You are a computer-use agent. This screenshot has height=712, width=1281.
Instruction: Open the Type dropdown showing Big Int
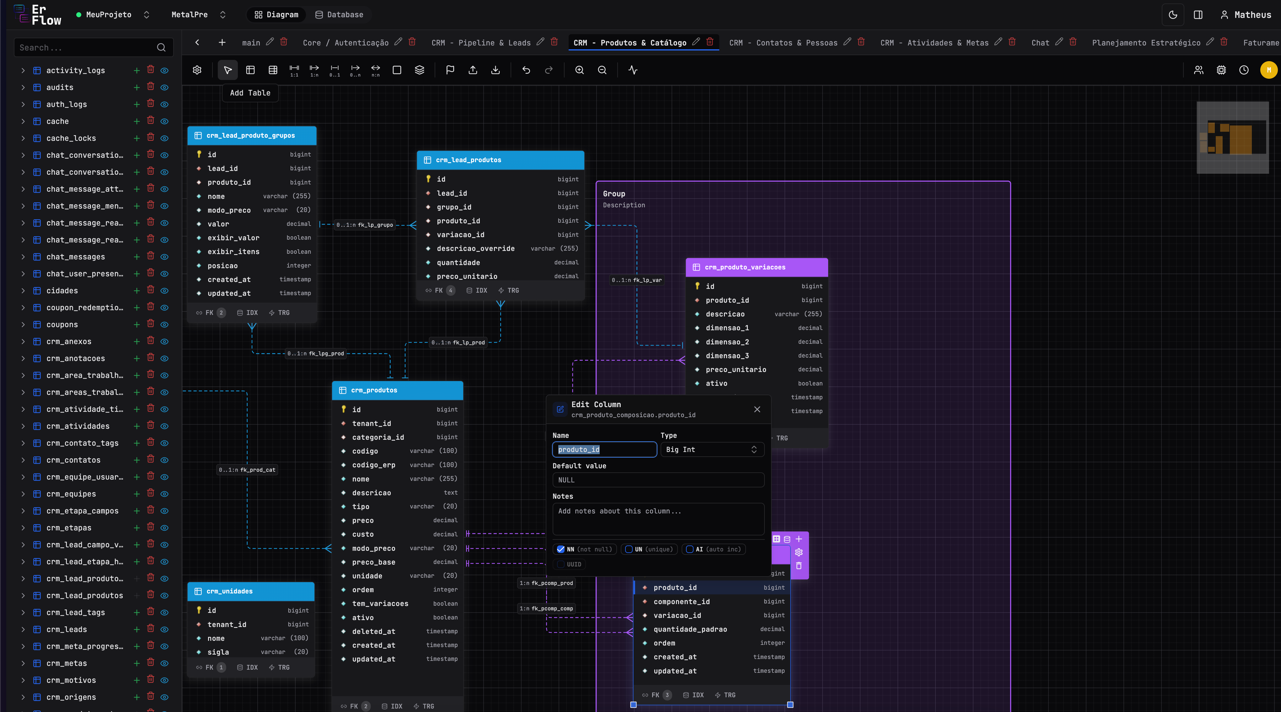coord(712,449)
